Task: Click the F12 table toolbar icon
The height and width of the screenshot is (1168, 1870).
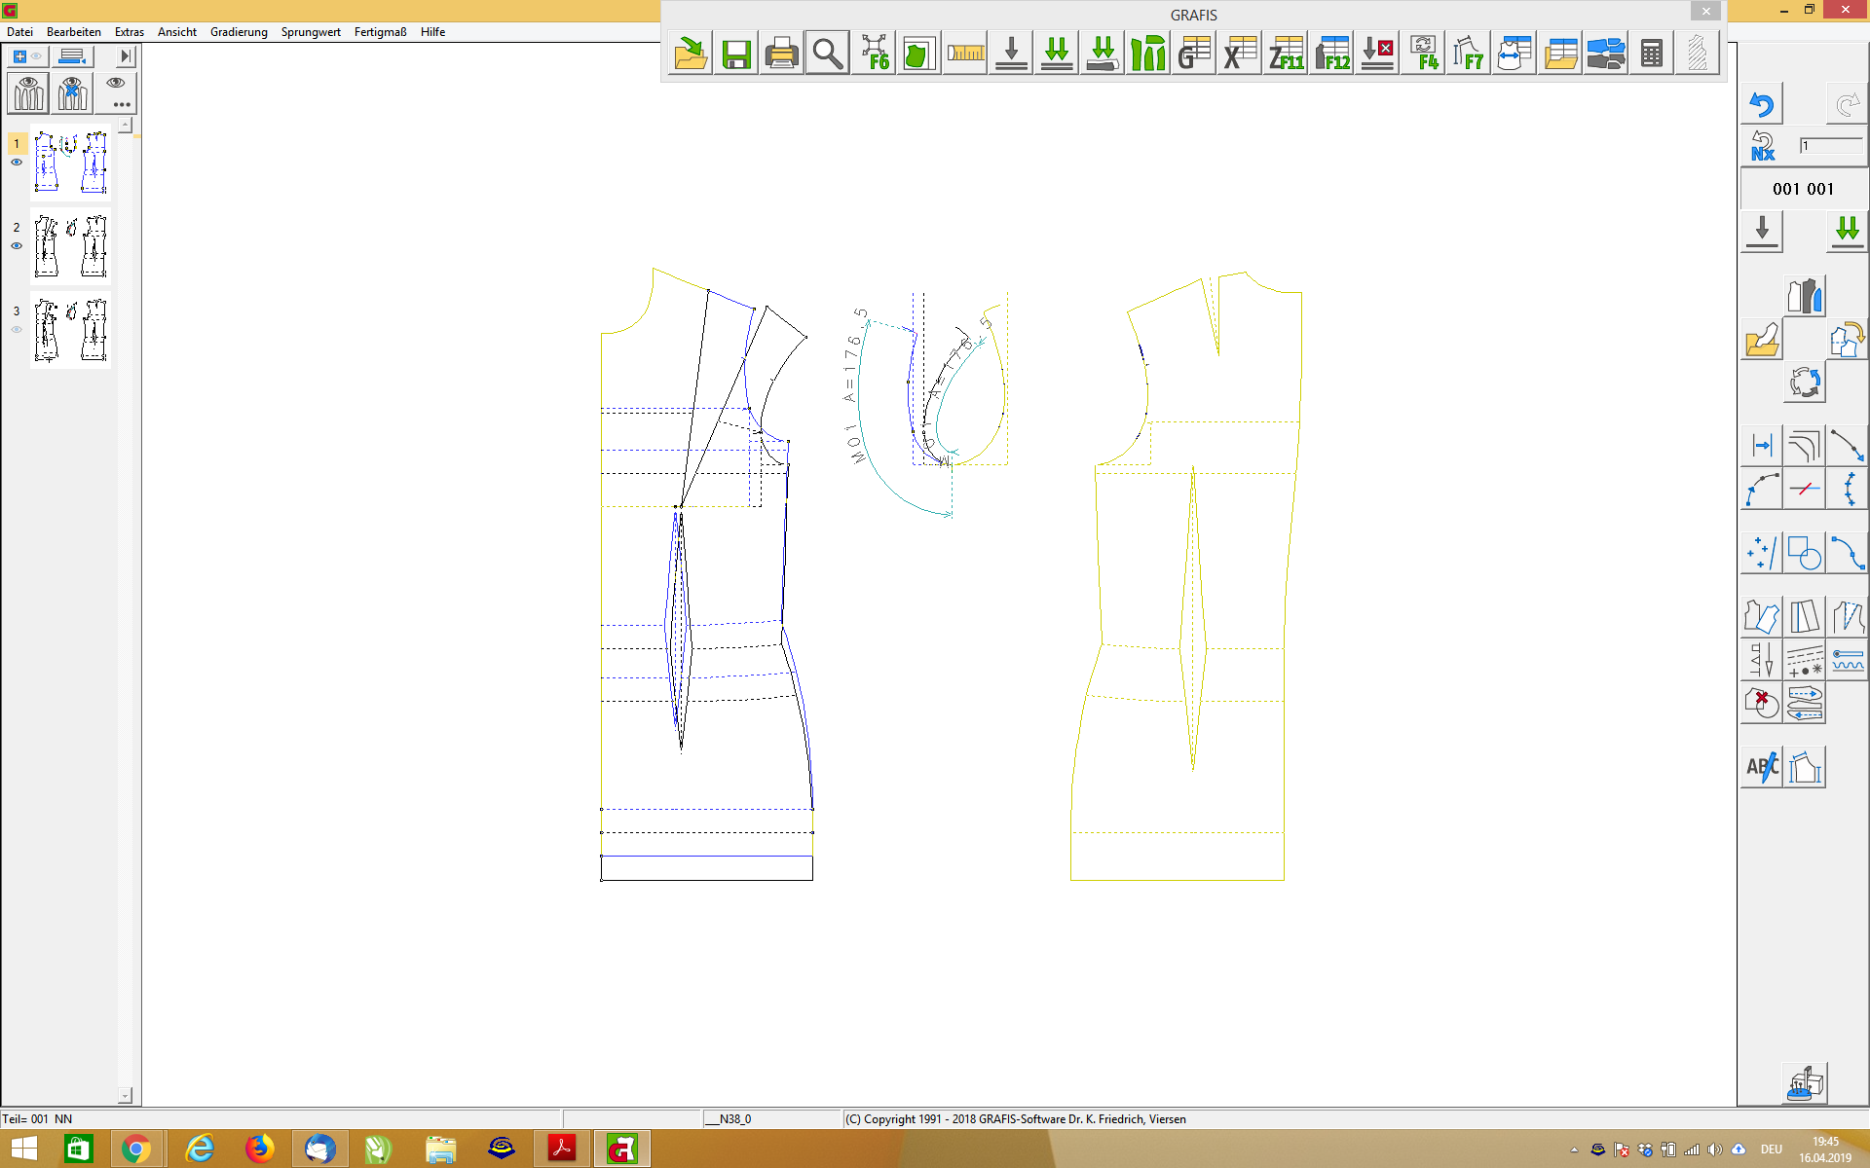Action: pos(1331,55)
